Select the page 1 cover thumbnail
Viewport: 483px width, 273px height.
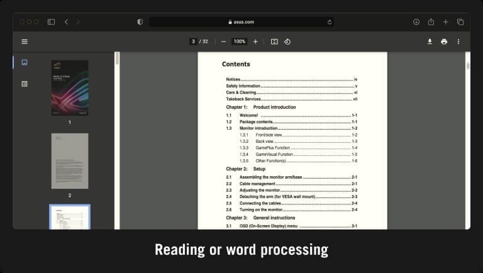[x=70, y=88]
